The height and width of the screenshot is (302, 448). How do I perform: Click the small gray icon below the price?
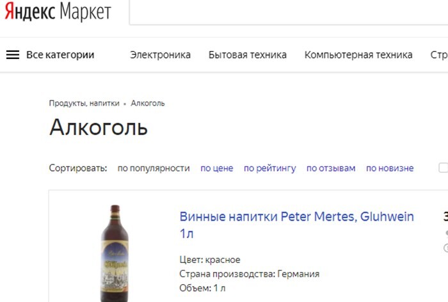(x=445, y=234)
